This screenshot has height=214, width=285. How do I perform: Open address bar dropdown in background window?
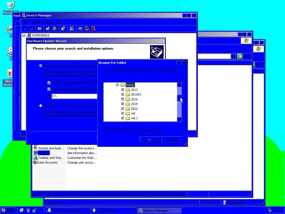tap(233, 56)
